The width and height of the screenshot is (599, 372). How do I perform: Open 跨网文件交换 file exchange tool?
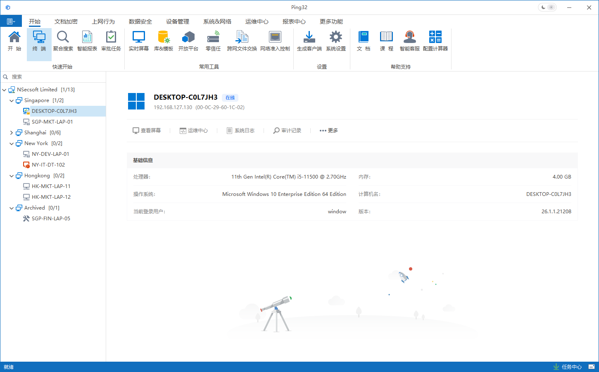pyautogui.click(x=242, y=41)
